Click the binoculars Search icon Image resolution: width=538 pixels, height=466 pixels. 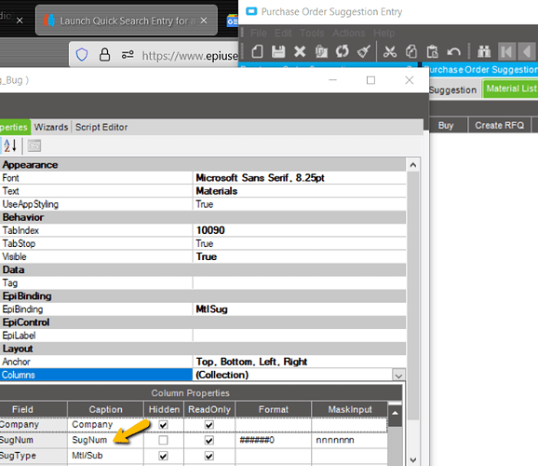[484, 51]
